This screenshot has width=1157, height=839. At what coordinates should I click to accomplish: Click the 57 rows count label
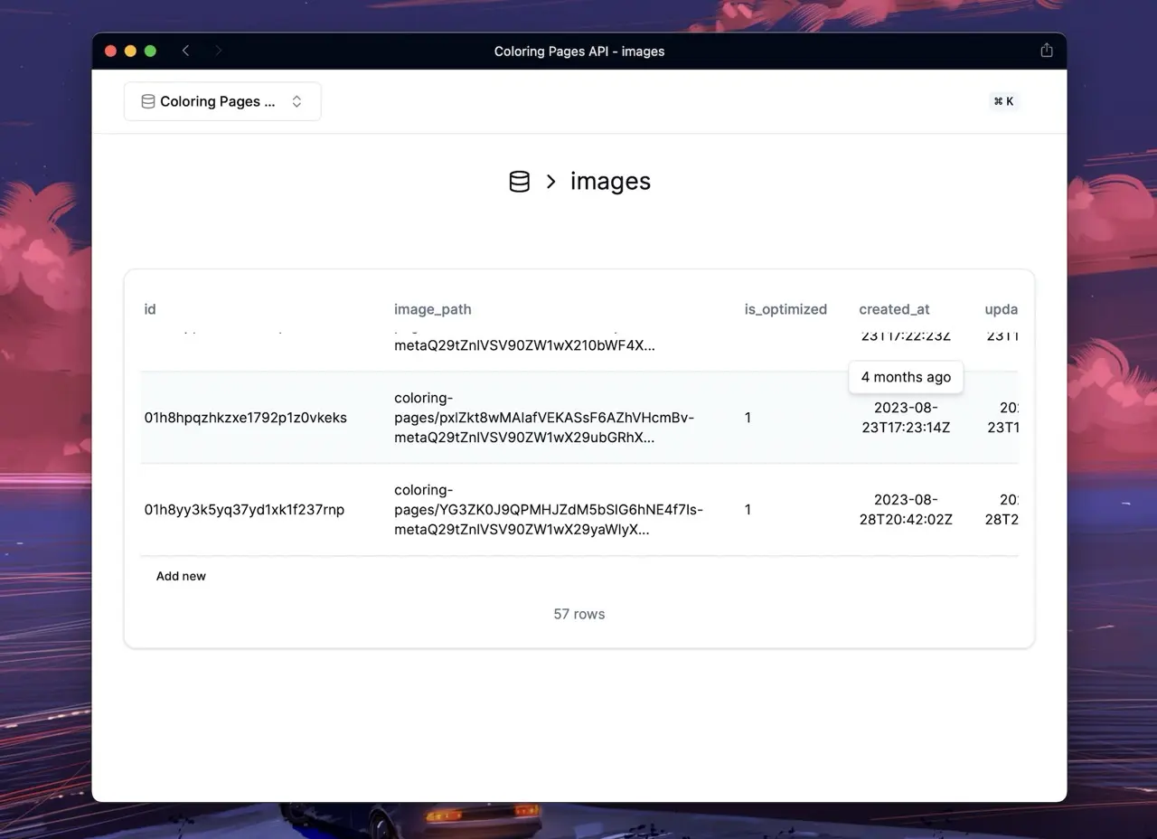point(579,614)
